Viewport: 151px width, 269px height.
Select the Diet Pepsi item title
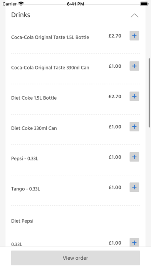coord(22,221)
